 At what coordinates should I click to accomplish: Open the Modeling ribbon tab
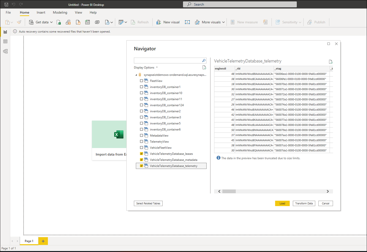pos(60,13)
